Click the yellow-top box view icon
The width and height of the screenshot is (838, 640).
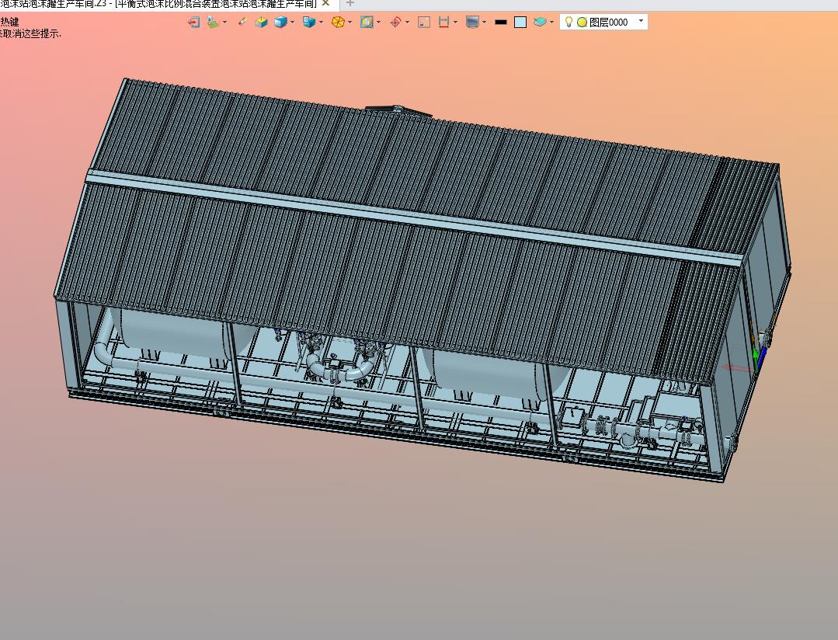(x=261, y=22)
